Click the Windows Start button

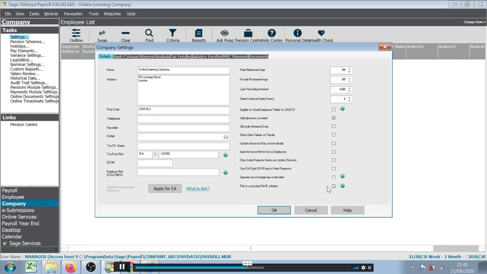click(x=10, y=267)
